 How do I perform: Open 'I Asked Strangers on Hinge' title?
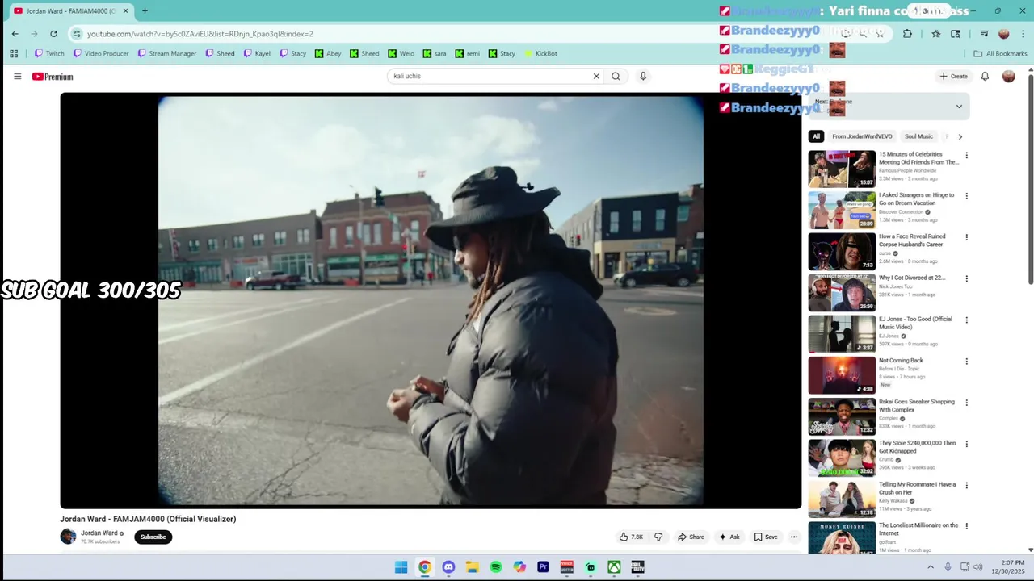point(918,199)
